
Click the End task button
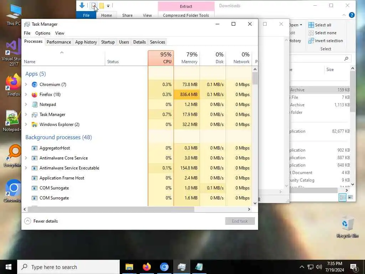[240, 221]
